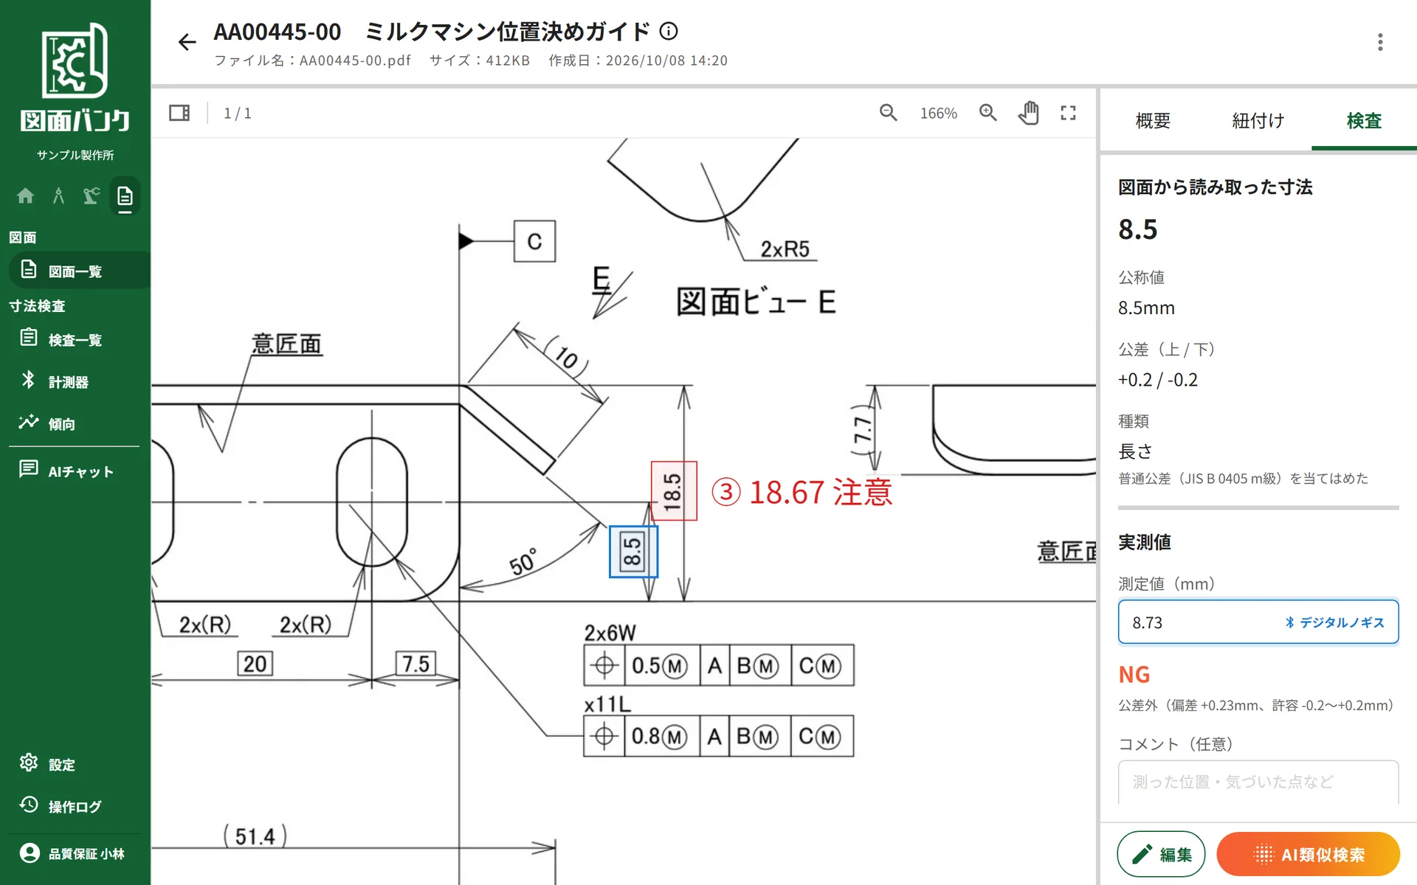Toggle the side panel layout icon
This screenshot has width=1417, height=885.
point(179,113)
